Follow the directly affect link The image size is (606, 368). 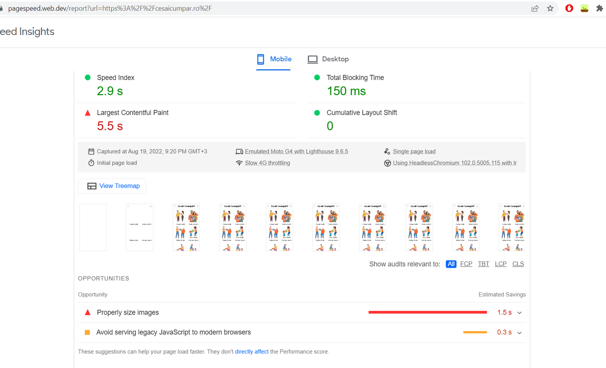(x=252, y=351)
